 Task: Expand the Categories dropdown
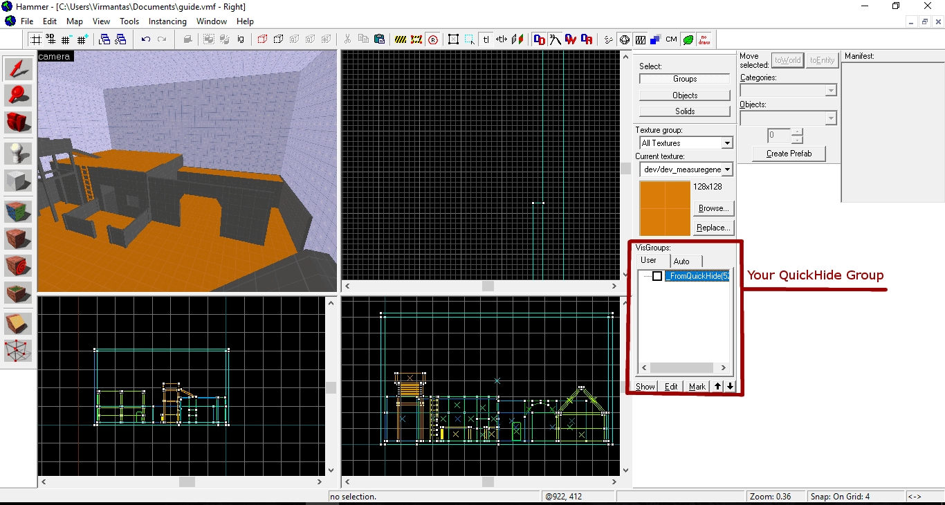click(832, 90)
